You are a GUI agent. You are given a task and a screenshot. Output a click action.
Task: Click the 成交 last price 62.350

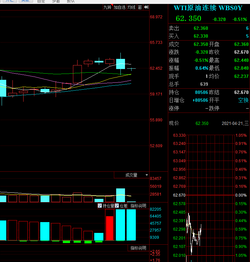point(201,44)
